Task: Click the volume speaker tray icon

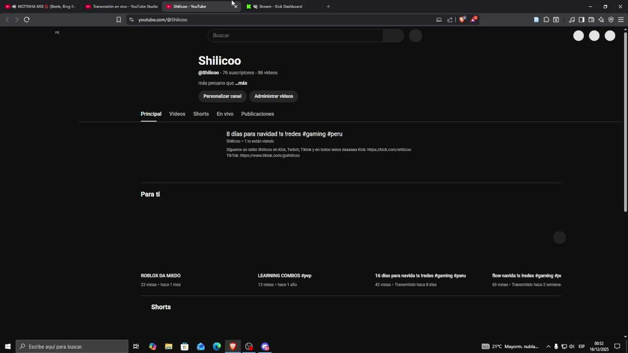Action: pos(572,347)
